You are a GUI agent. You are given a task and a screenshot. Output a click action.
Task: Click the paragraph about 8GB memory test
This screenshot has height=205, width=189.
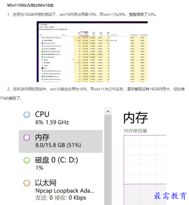coord(92,94)
